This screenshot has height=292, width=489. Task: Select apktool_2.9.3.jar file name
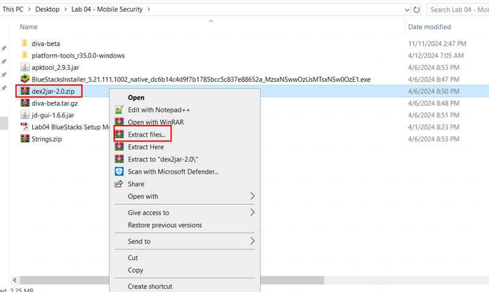coord(55,67)
